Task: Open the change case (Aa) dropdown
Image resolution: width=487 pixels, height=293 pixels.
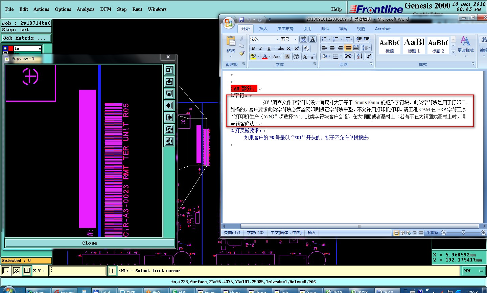Action: 277,57
